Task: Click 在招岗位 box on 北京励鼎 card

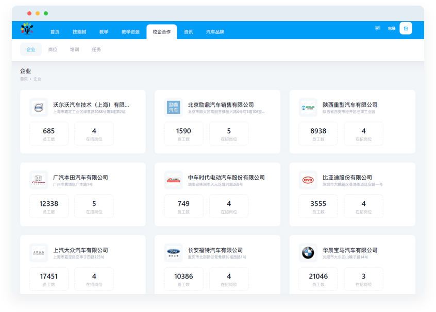Action: pyautogui.click(x=229, y=134)
